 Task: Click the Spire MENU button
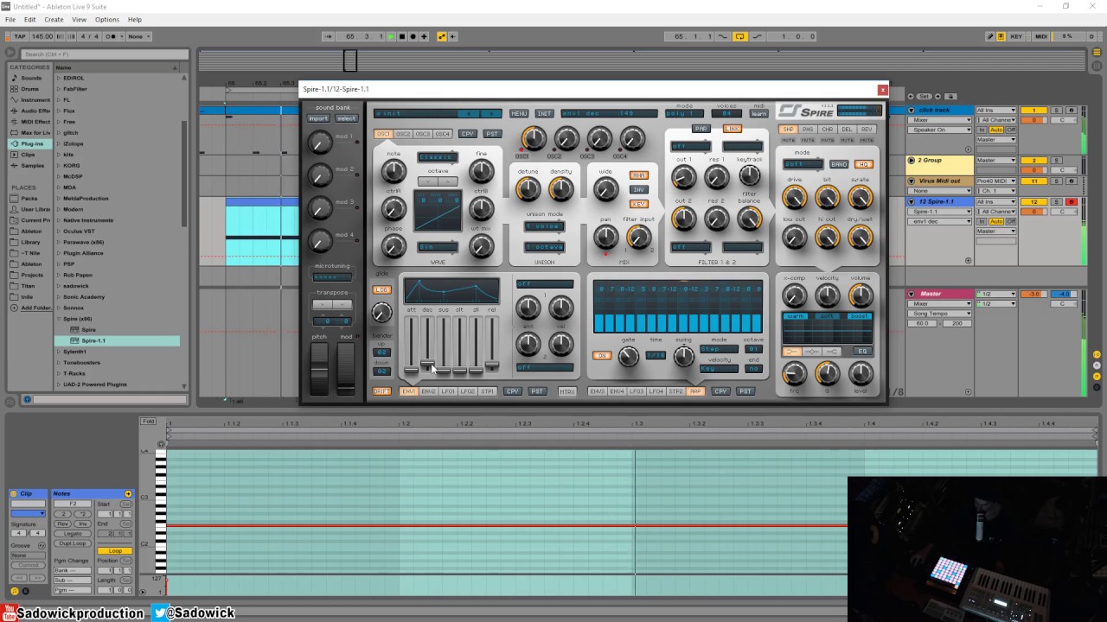519,113
